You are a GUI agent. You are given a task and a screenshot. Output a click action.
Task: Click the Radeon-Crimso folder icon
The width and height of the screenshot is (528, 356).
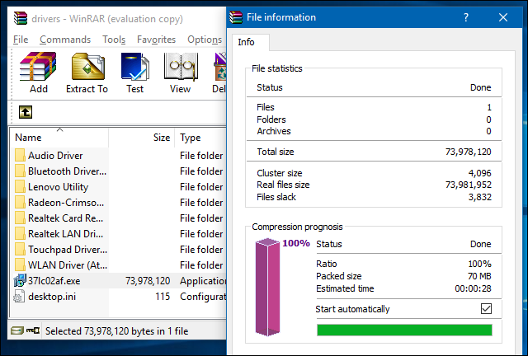click(x=20, y=202)
